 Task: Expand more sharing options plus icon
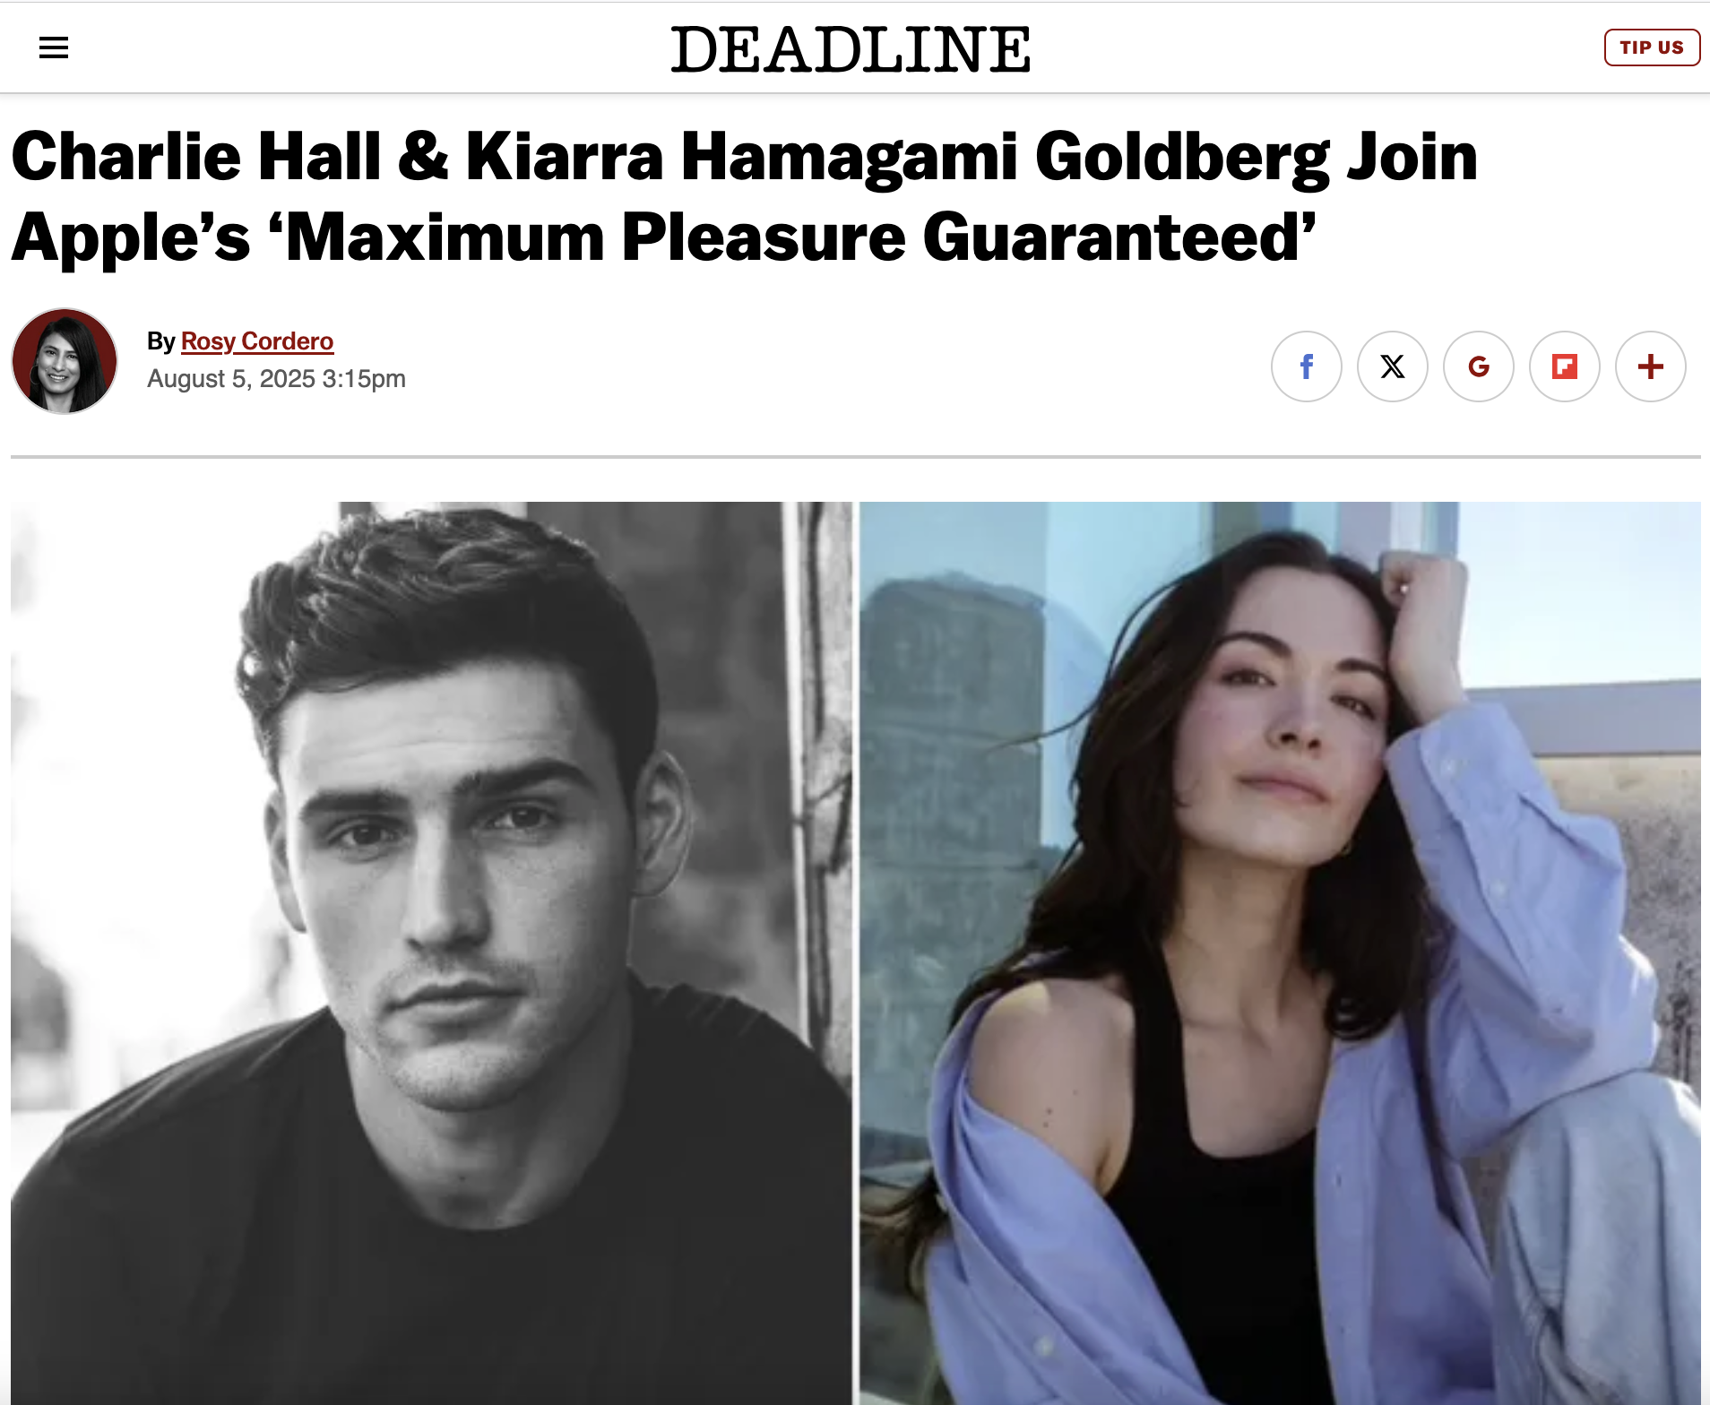[1650, 366]
